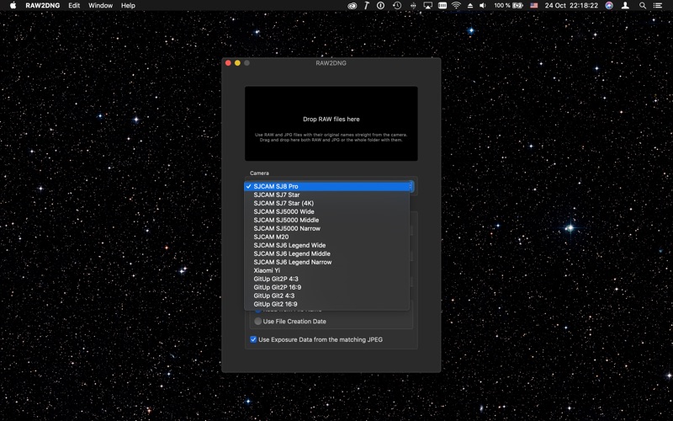This screenshot has height=421, width=673.
Task: Click the 1Password menu bar icon
Action: (x=381, y=6)
